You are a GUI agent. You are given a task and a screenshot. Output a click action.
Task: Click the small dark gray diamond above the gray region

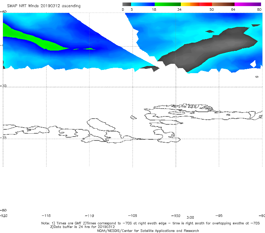tap(210, 31)
